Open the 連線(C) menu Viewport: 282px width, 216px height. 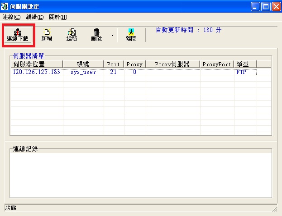click(x=11, y=17)
